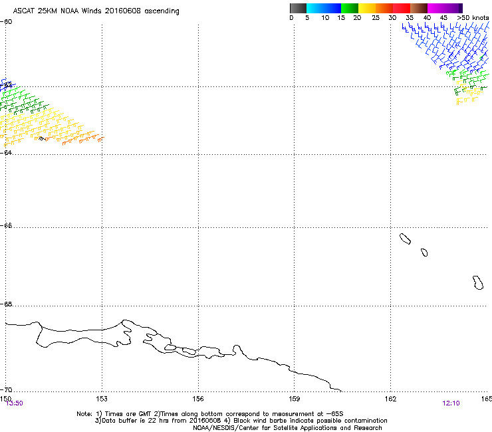This screenshot has height=432, width=492.
Task: Click the '-68' latitude label
Action: (6, 304)
